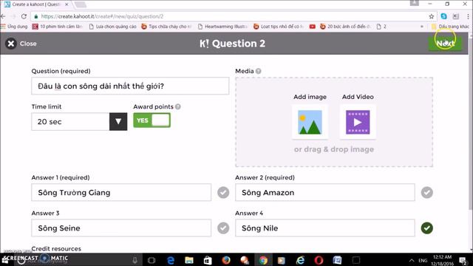Mark Sông Trường Giang as correct answer
The height and width of the screenshot is (266, 473).
pos(223,192)
